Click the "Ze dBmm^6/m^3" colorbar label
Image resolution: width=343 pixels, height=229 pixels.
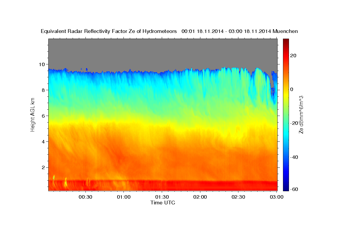pyautogui.click(x=301, y=114)
